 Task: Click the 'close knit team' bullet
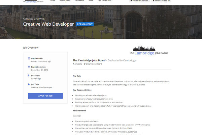(113, 106)
